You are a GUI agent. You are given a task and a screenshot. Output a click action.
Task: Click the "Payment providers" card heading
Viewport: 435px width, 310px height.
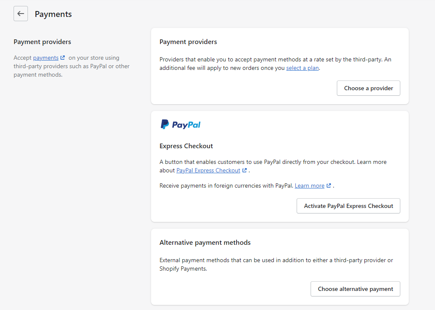188,42
